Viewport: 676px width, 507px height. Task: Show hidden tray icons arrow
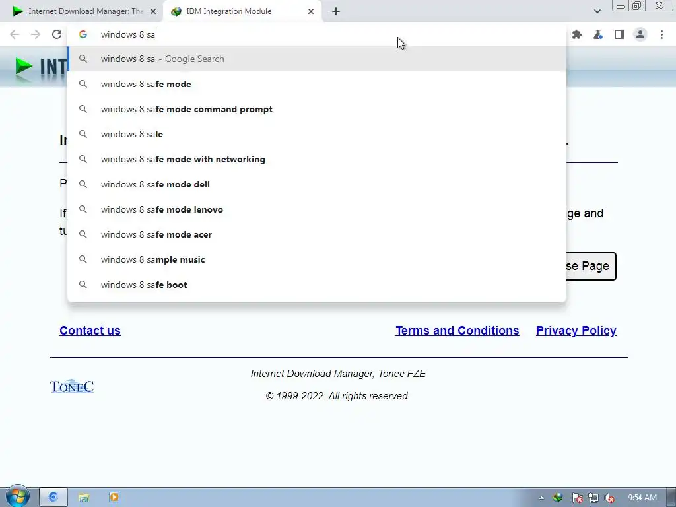tap(541, 498)
